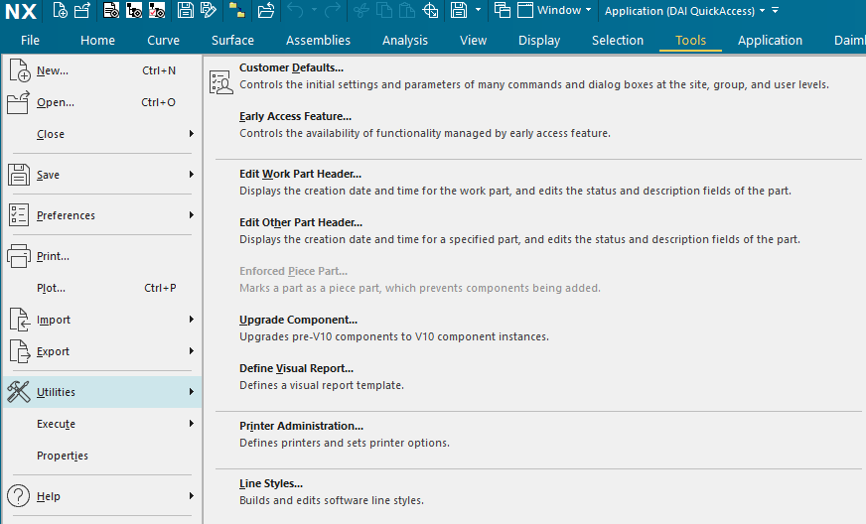Expand the Execute submenu arrow
866x524 pixels.
(191, 424)
